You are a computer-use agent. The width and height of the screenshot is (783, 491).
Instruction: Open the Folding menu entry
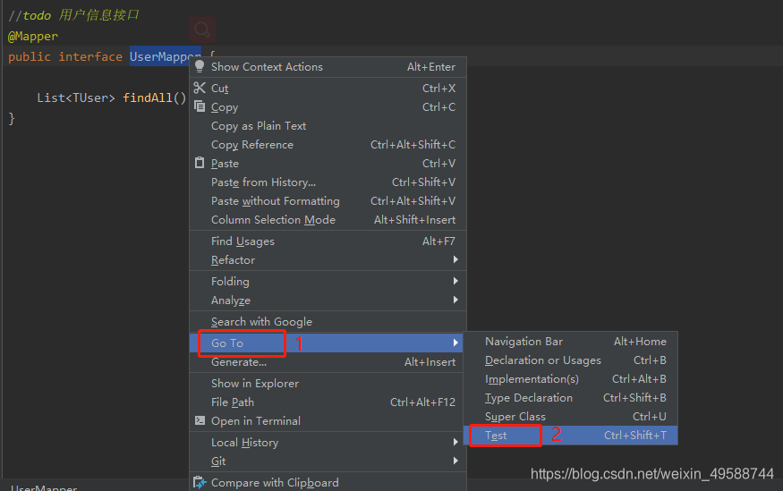328,282
